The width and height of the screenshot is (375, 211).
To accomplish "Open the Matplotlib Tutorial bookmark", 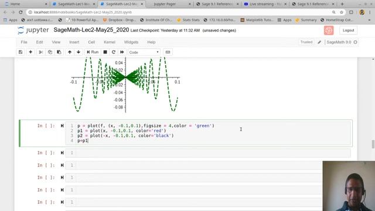I will click(x=257, y=20).
